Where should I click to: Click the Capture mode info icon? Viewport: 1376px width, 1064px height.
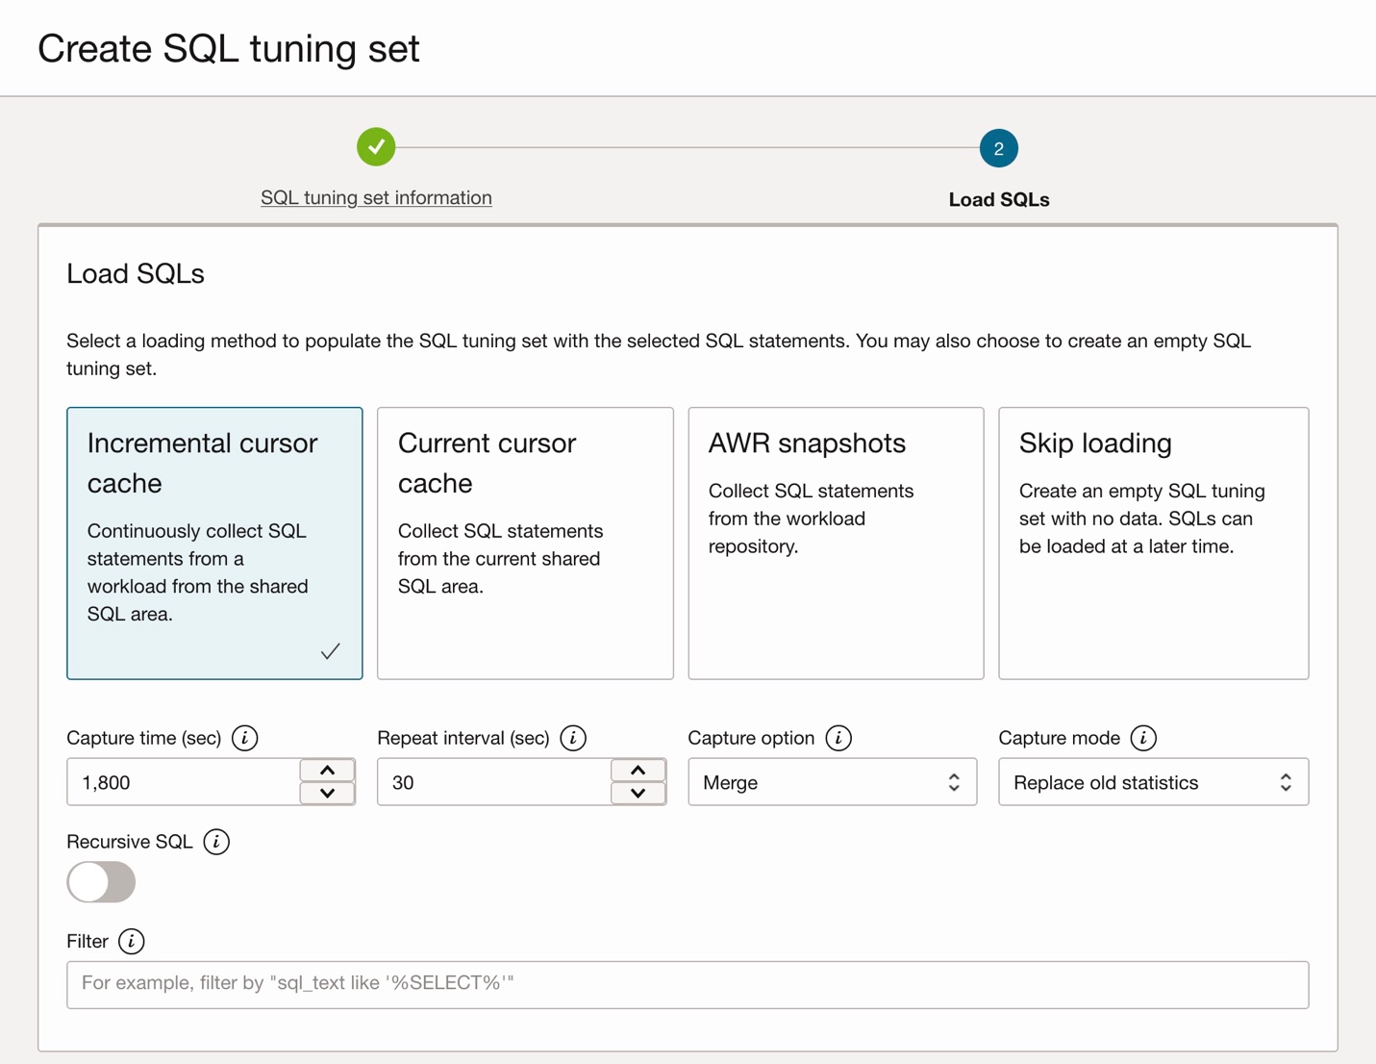1143,738
